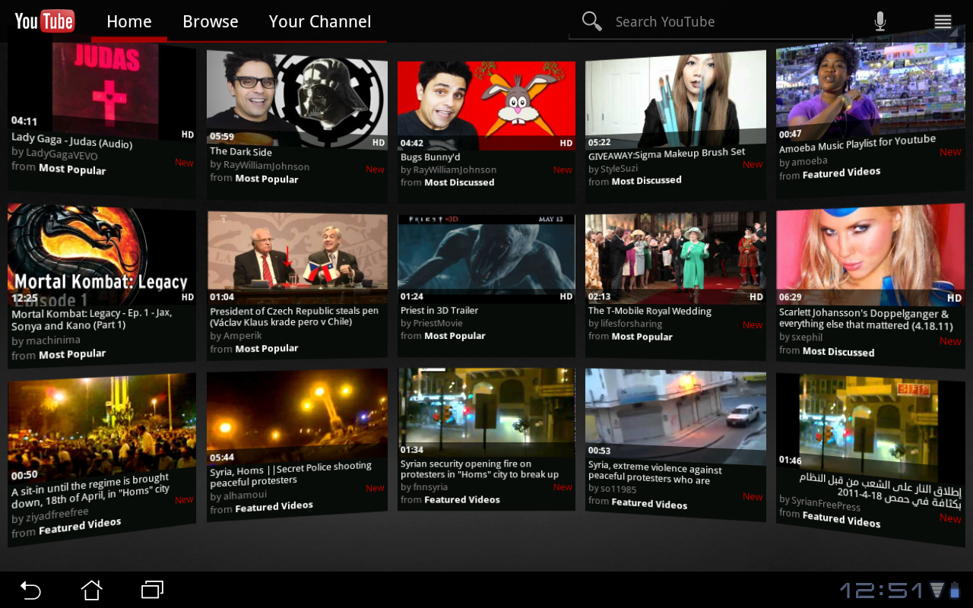This screenshot has height=608, width=973.
Task: Open the Your Channel tab
Action: click(x=320, y=21)
